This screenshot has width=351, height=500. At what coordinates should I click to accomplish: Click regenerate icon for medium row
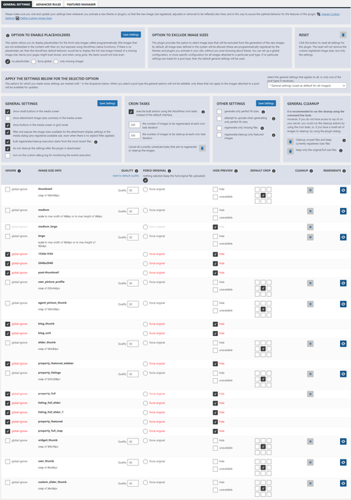(x=343, y=211)
